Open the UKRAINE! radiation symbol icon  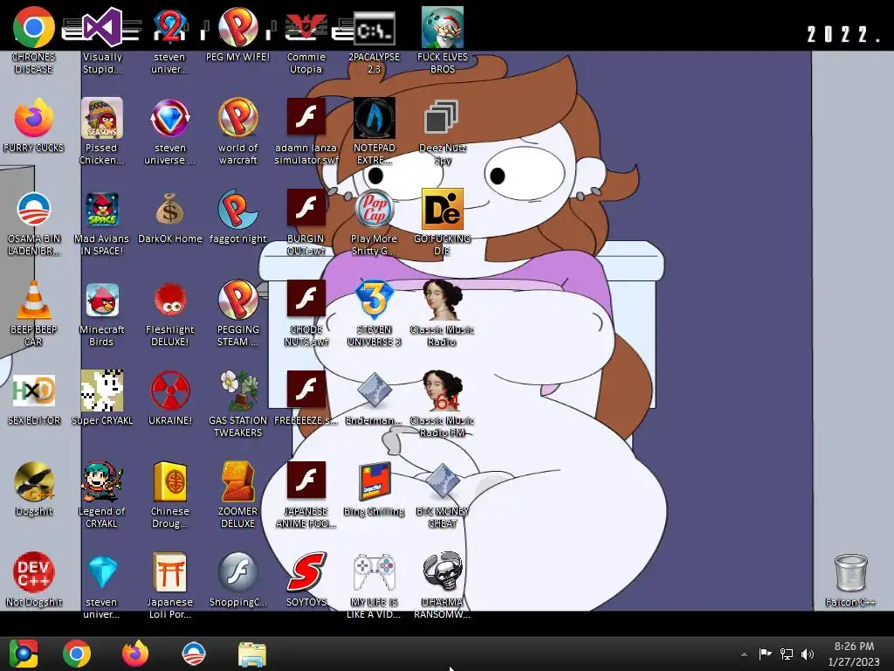pos(170,391)
